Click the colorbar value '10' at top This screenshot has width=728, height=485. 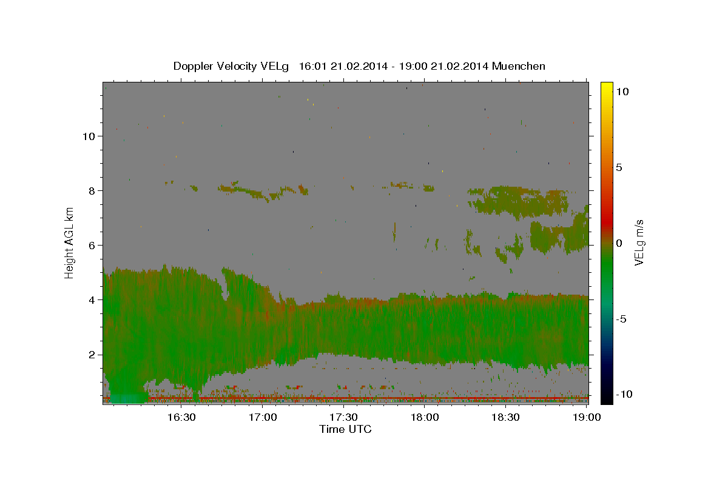click(622, 91)
